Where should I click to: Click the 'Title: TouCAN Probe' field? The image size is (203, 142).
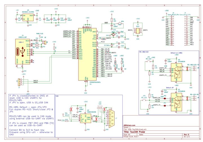(x=134, y=132)
